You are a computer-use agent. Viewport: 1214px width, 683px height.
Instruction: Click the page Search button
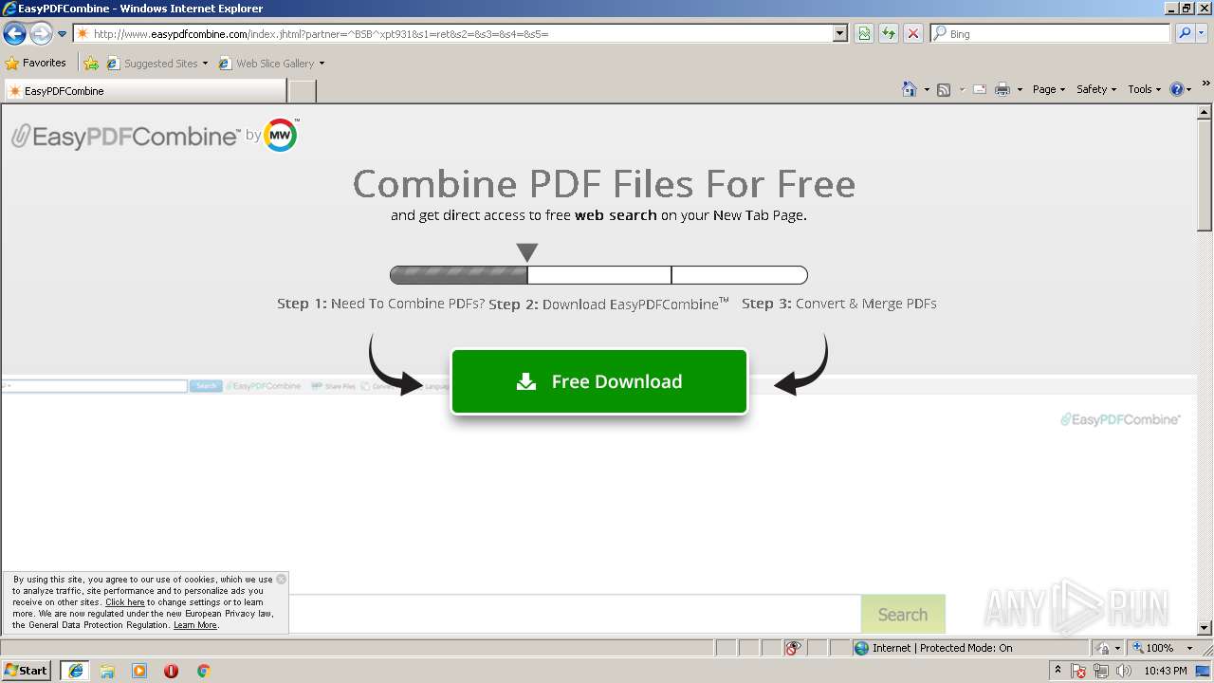[x=903, y=615]
